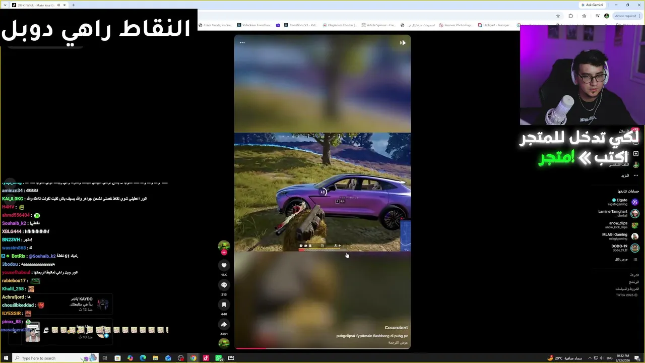This screenshot has height=363, width=645.
Task: Open the Copilot icon in the taskbar
Action: point(130,358)
